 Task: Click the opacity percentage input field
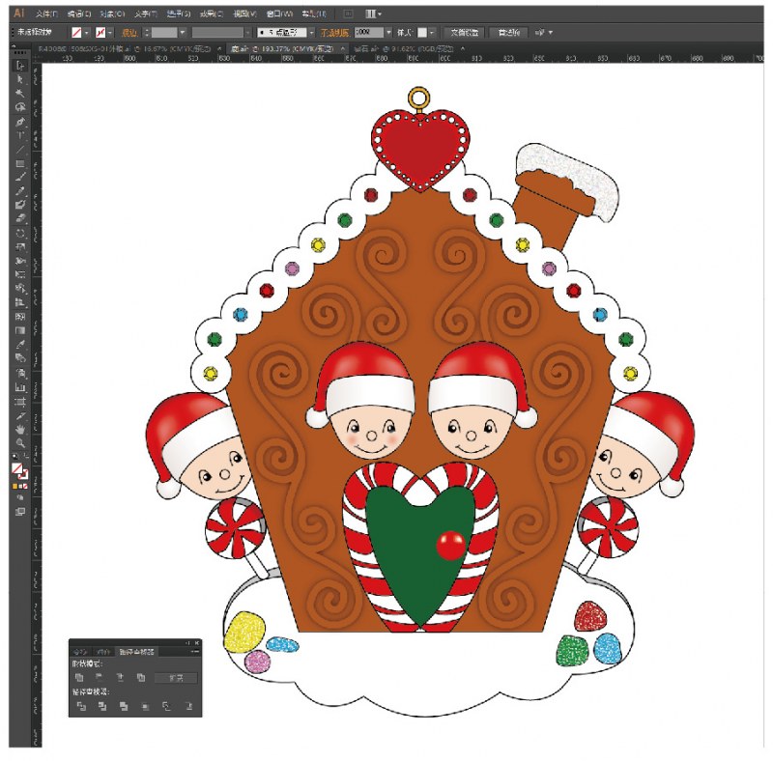(367, 32)
